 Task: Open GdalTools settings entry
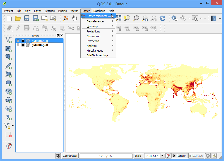[x=98, y=55]
